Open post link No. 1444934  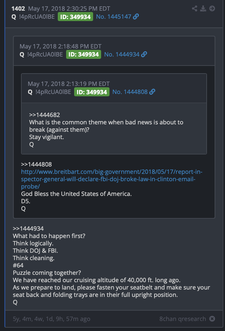click(122, 54)
